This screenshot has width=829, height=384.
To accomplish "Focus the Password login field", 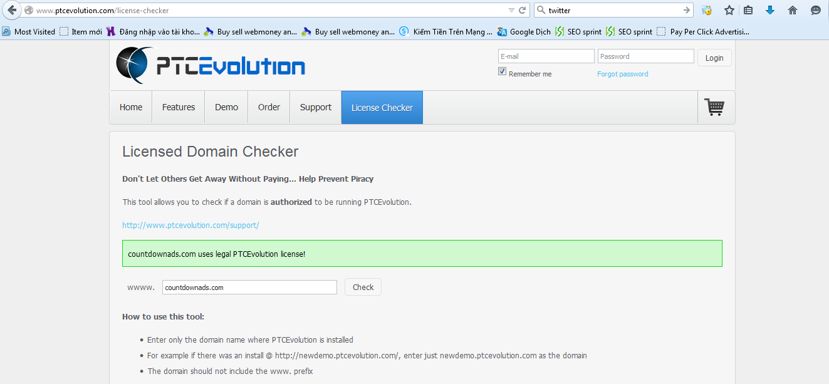I will click(645, 56).
